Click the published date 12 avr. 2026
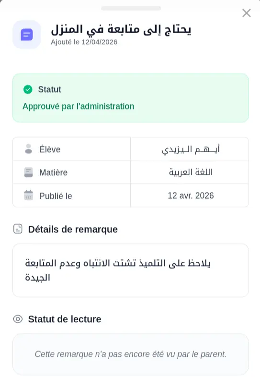Image resolution: width=260 pixels, height=377 pixels. click(191, 195)
